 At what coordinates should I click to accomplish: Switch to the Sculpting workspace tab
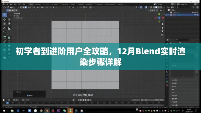[x=46, y=5]
